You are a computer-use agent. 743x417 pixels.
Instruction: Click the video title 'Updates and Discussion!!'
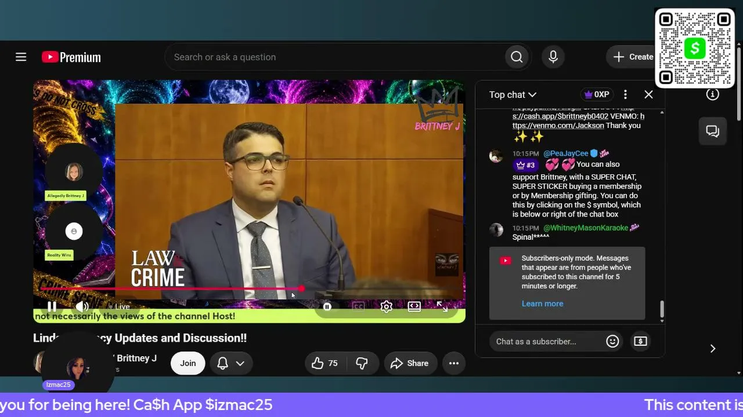181,338
